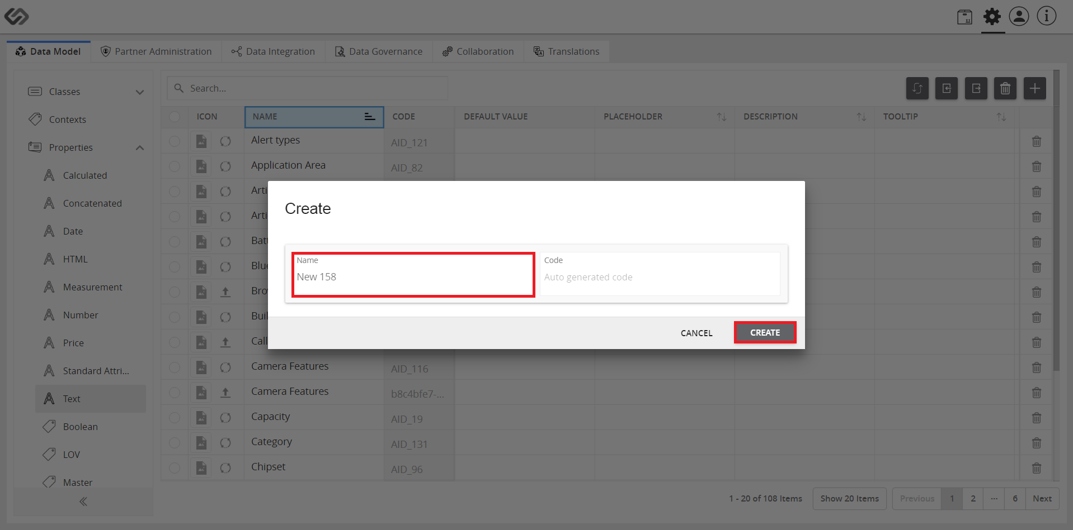Select LOV property type

(72, 455)
